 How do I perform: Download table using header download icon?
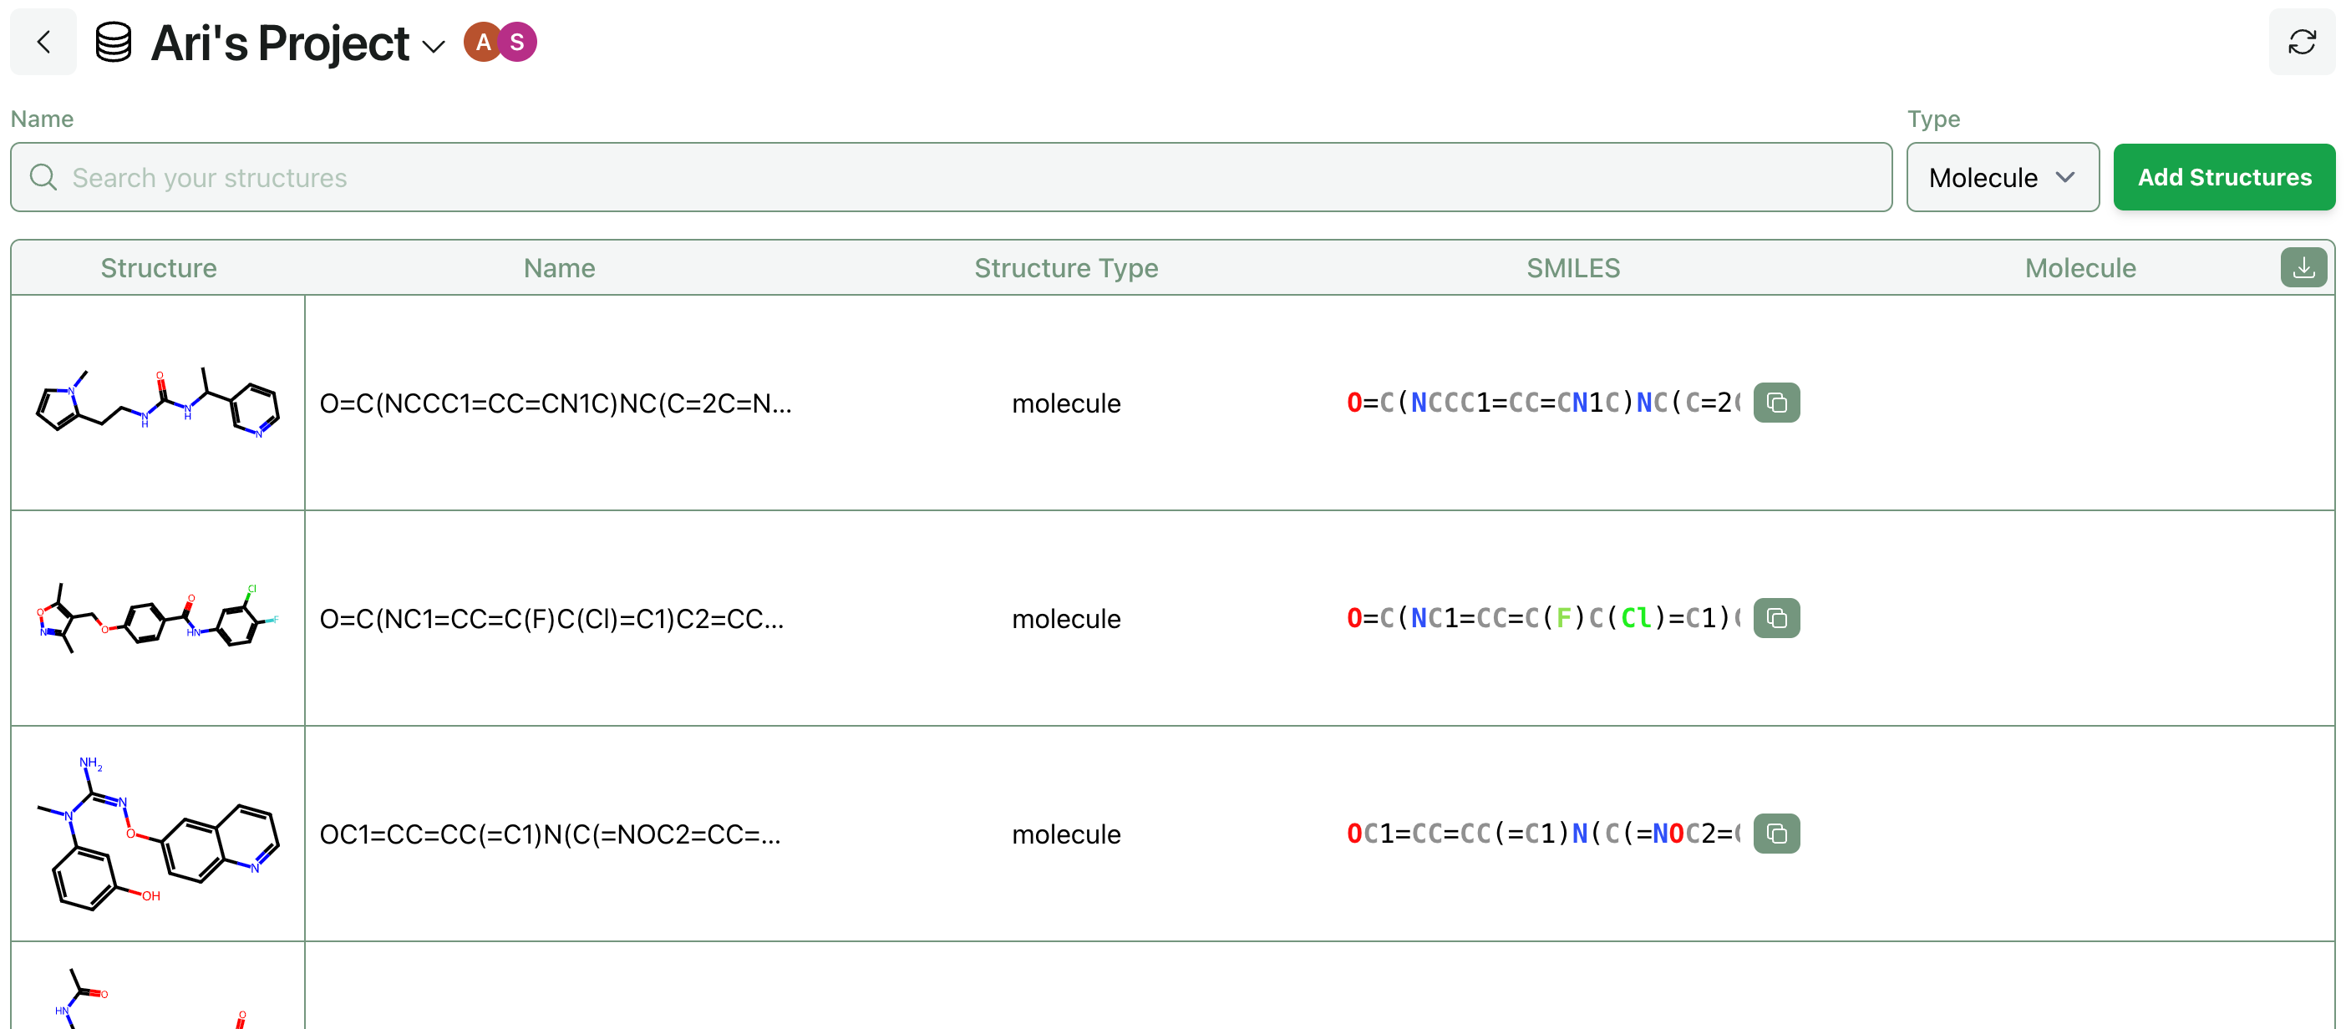coord(2303,268)
